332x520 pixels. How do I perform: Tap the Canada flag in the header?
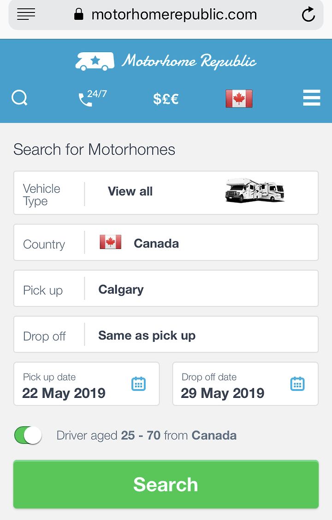point(239,99)
